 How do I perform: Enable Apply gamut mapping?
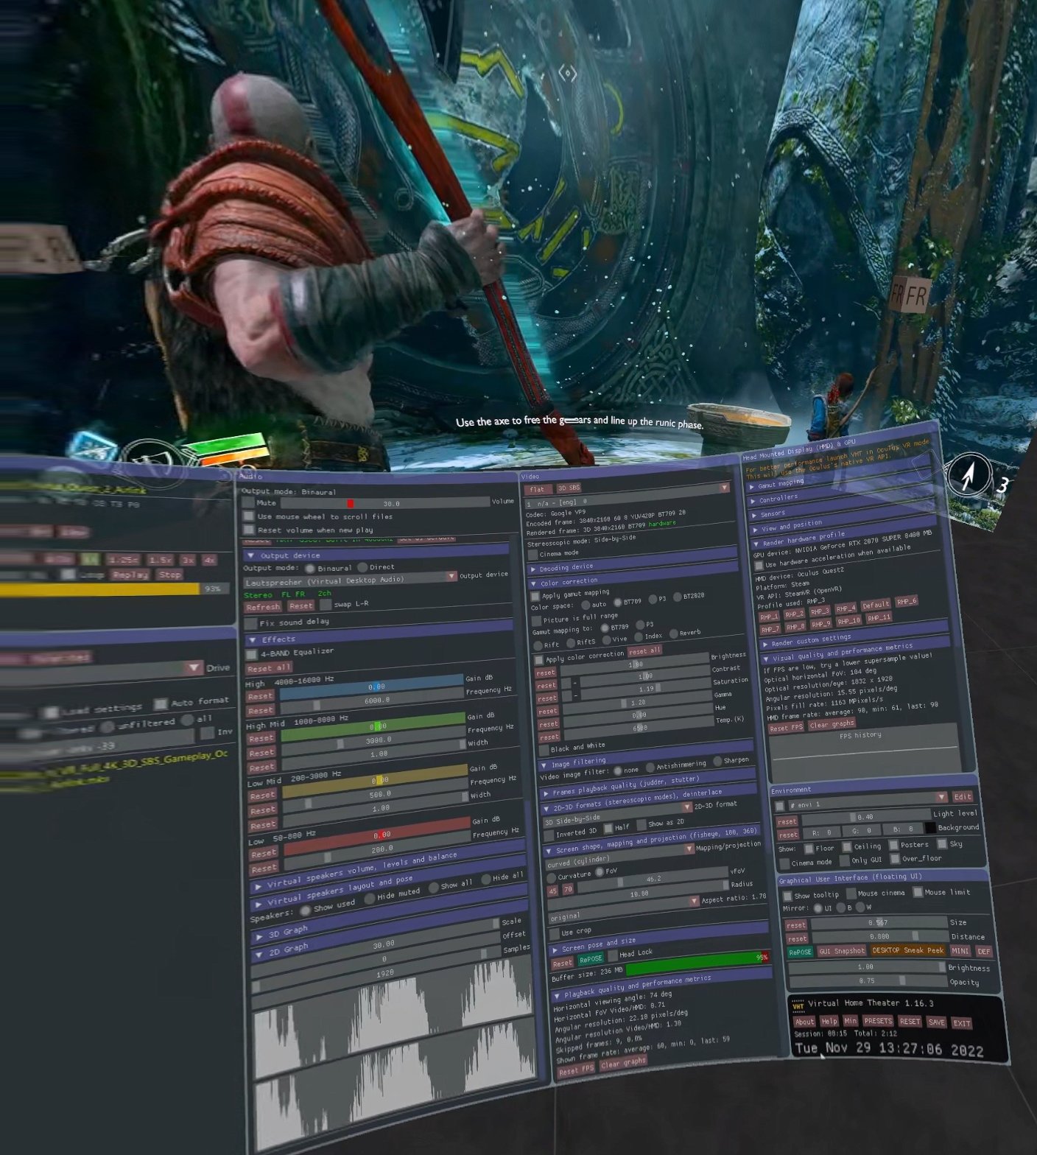[535, 596]
